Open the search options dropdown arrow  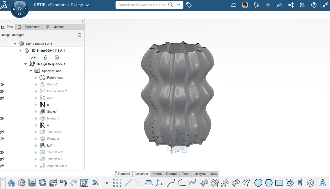tap(178, 5)
